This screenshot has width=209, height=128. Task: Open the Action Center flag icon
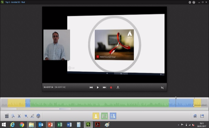pyautogui.click(x=182, y=125)
